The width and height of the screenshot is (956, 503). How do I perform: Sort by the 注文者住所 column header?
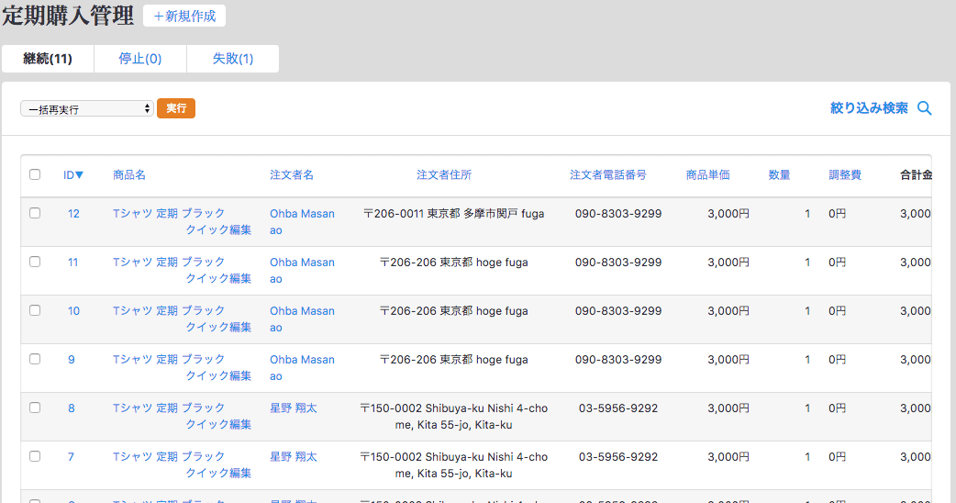(x=444, y=174)
